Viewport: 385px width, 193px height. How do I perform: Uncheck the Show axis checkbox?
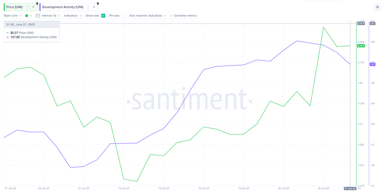pos(103,16)
